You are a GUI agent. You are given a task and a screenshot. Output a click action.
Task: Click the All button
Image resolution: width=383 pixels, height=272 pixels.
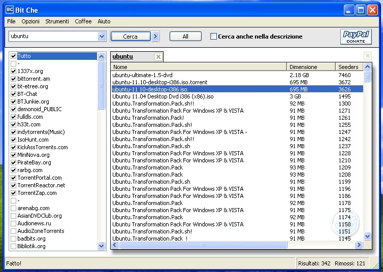click(185, 37)
